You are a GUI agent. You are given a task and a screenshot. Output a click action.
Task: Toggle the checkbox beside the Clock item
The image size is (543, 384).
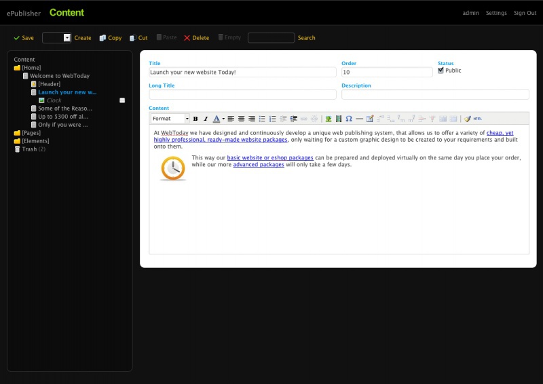[x=122, y=100]
